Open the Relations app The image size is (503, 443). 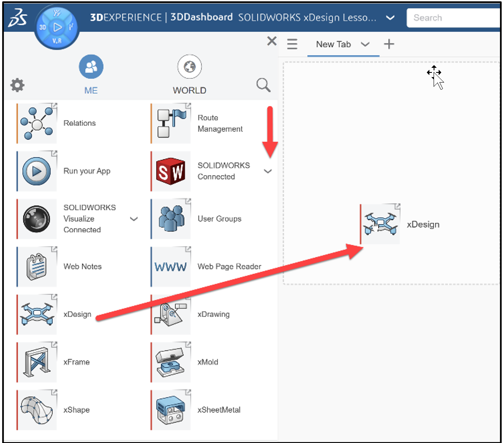[x=37, y=123]
